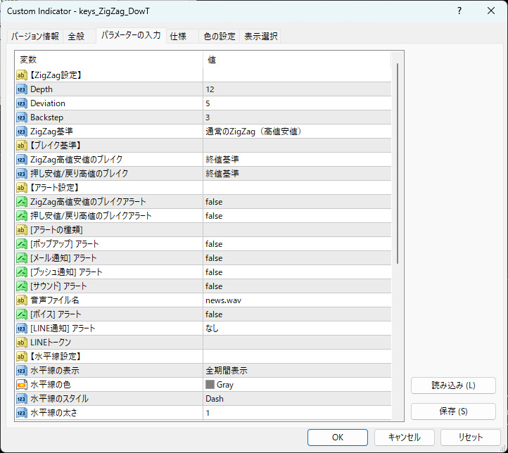
Task: Click the icon beside ZigZag高値安値のブレイク
Action: coord(21,160)
